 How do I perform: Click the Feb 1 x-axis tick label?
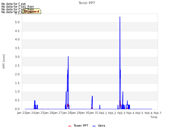pos(103,113)
